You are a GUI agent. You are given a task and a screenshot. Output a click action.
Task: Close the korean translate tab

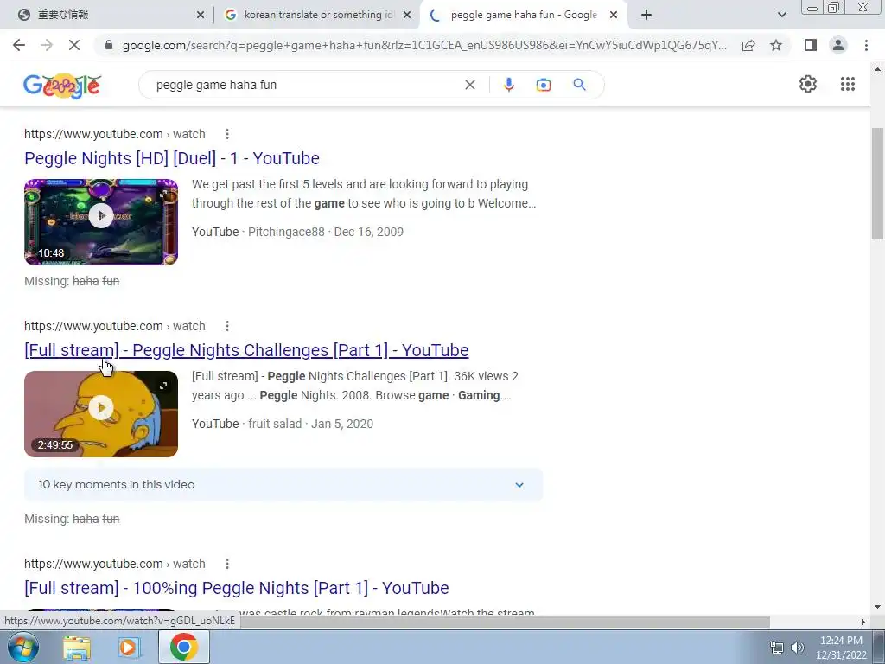pos(407,16)
